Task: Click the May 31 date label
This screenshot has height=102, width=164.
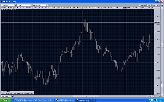Action: (x=85, y=8)
